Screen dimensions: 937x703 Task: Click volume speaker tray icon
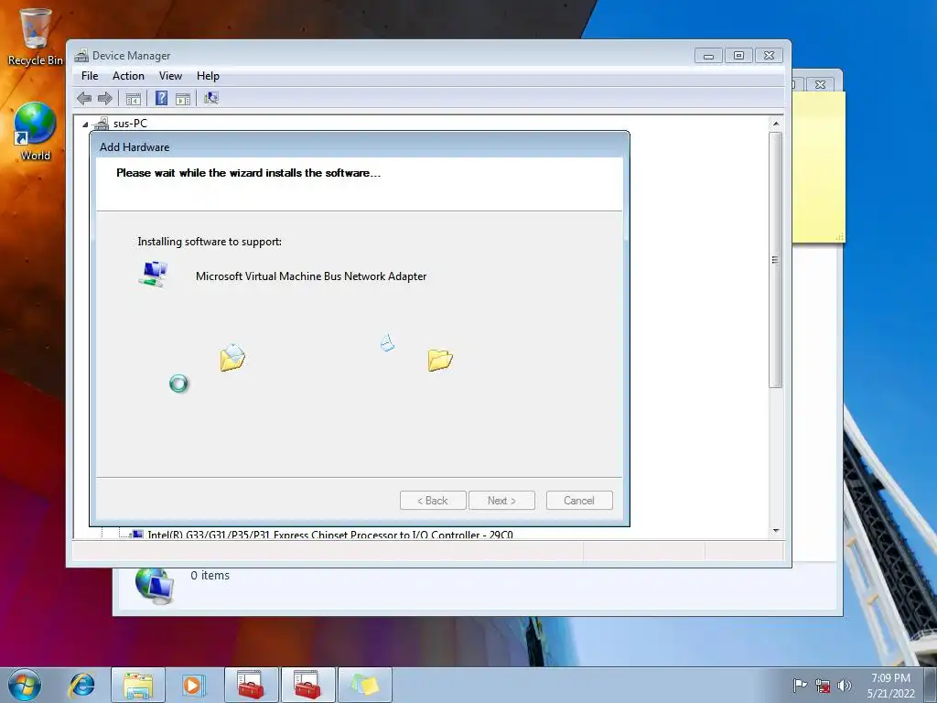[845, 686]
